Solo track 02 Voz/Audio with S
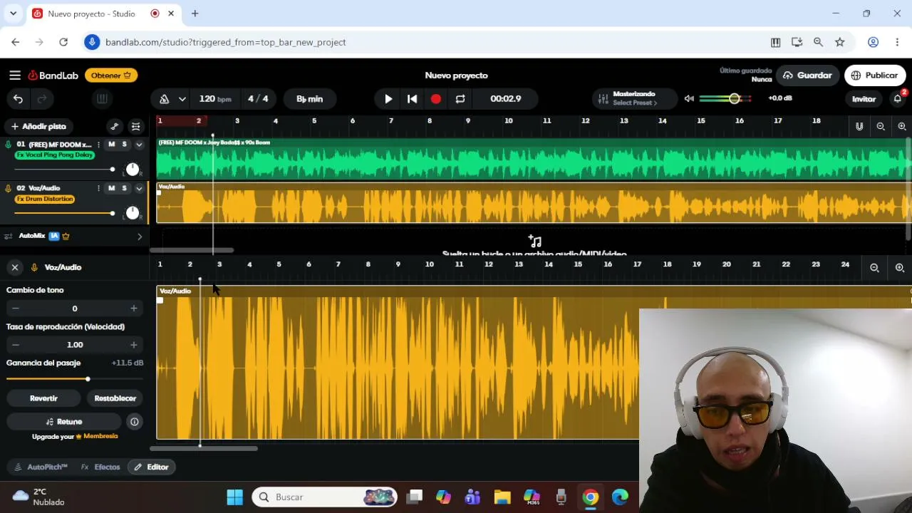Image resolution: width=912 pixels, height=513 pixels. pos(124,188)
